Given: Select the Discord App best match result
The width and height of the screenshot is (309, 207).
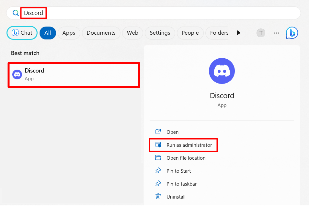Looking at the screenshot, I should (74, 75).
